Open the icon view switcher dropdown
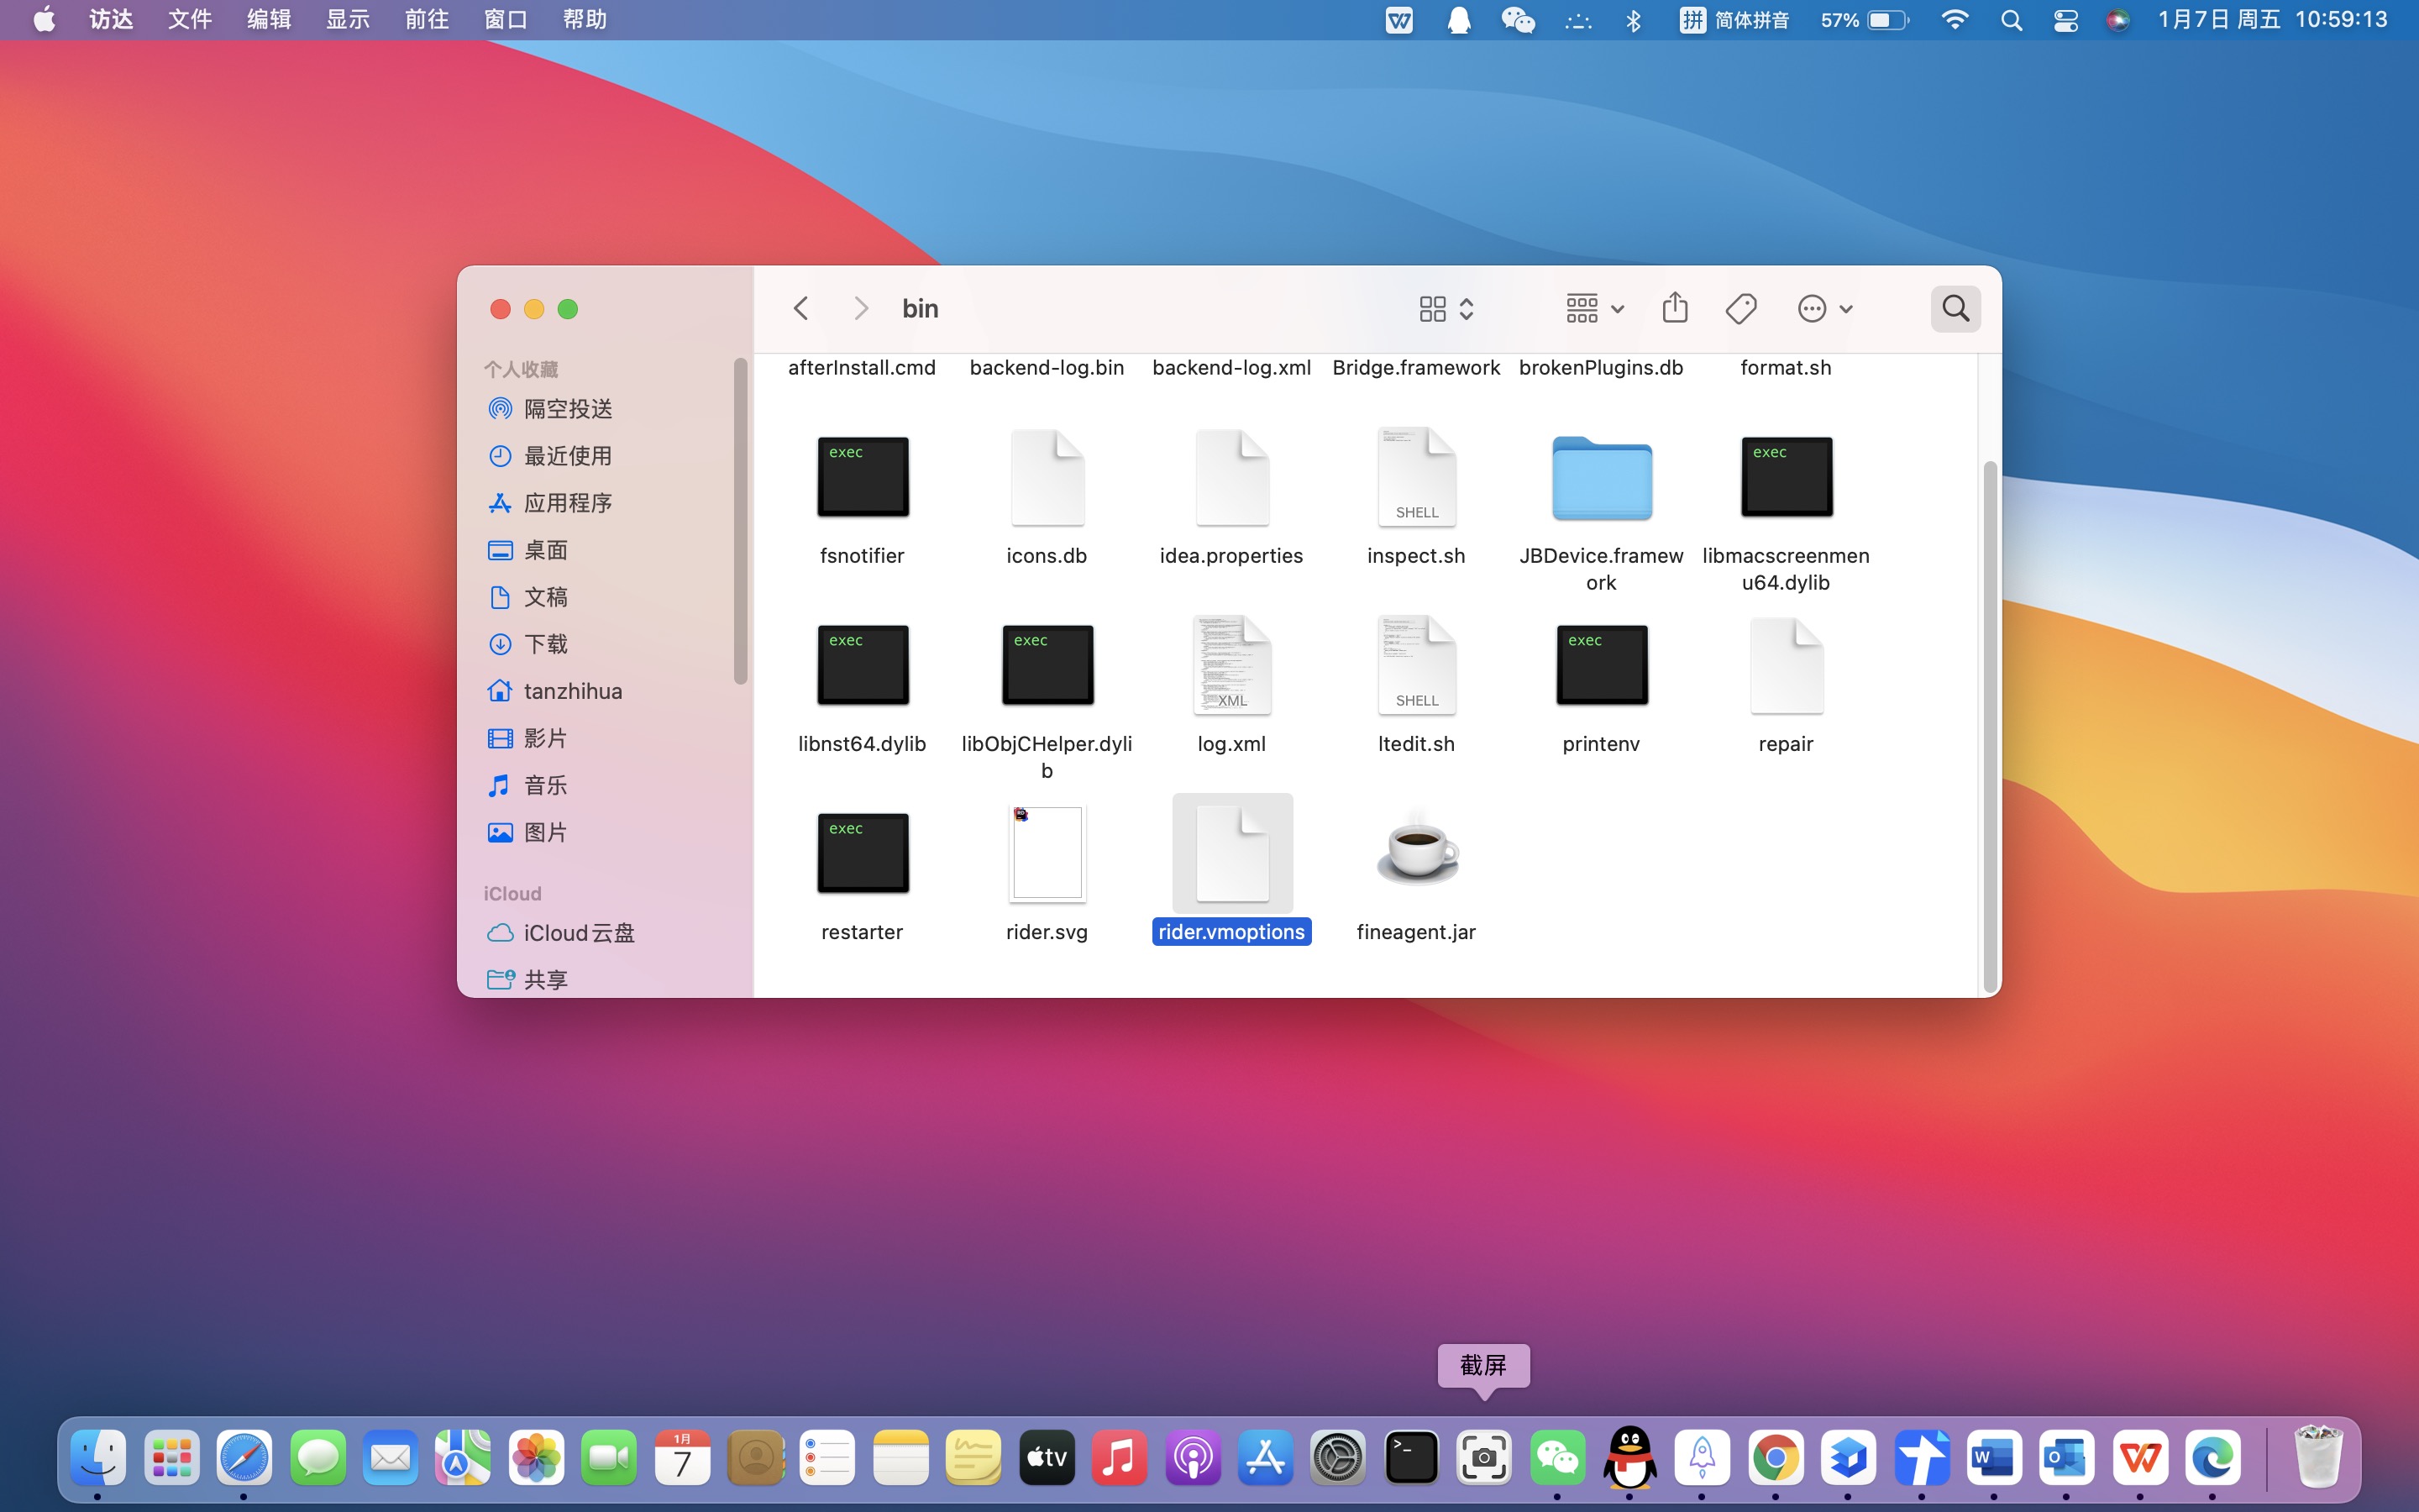 [1446, 308]
